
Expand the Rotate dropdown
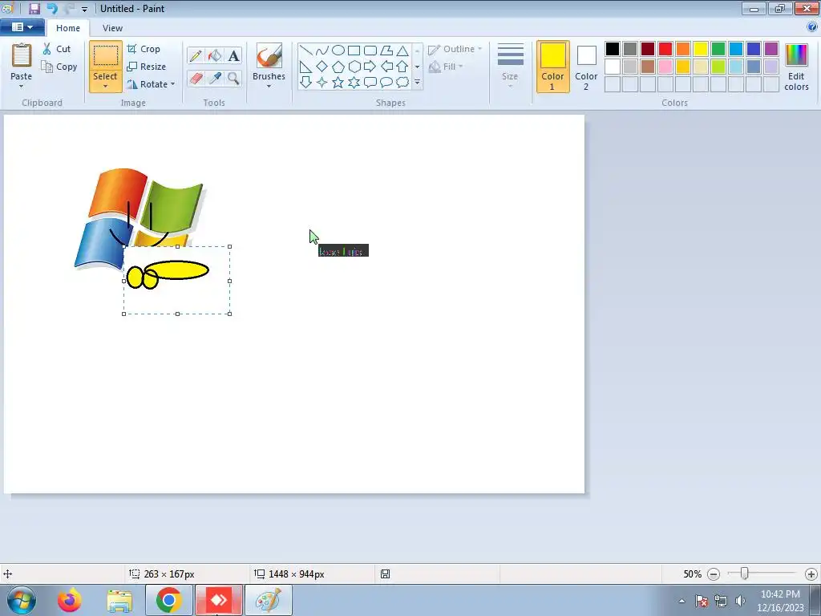point(173,84)
